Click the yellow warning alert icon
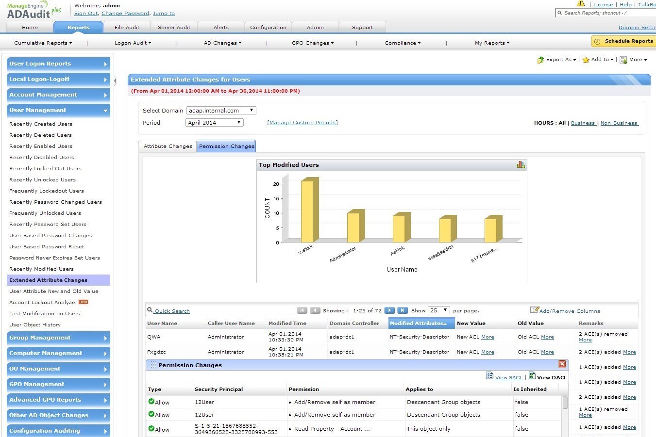Screen dimensions: 656x437 coord(581,4)
